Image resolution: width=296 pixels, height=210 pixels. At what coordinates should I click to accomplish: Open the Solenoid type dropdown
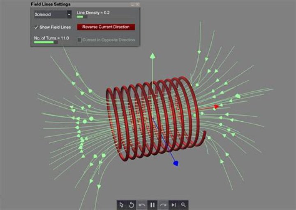[x=53, y=14]
